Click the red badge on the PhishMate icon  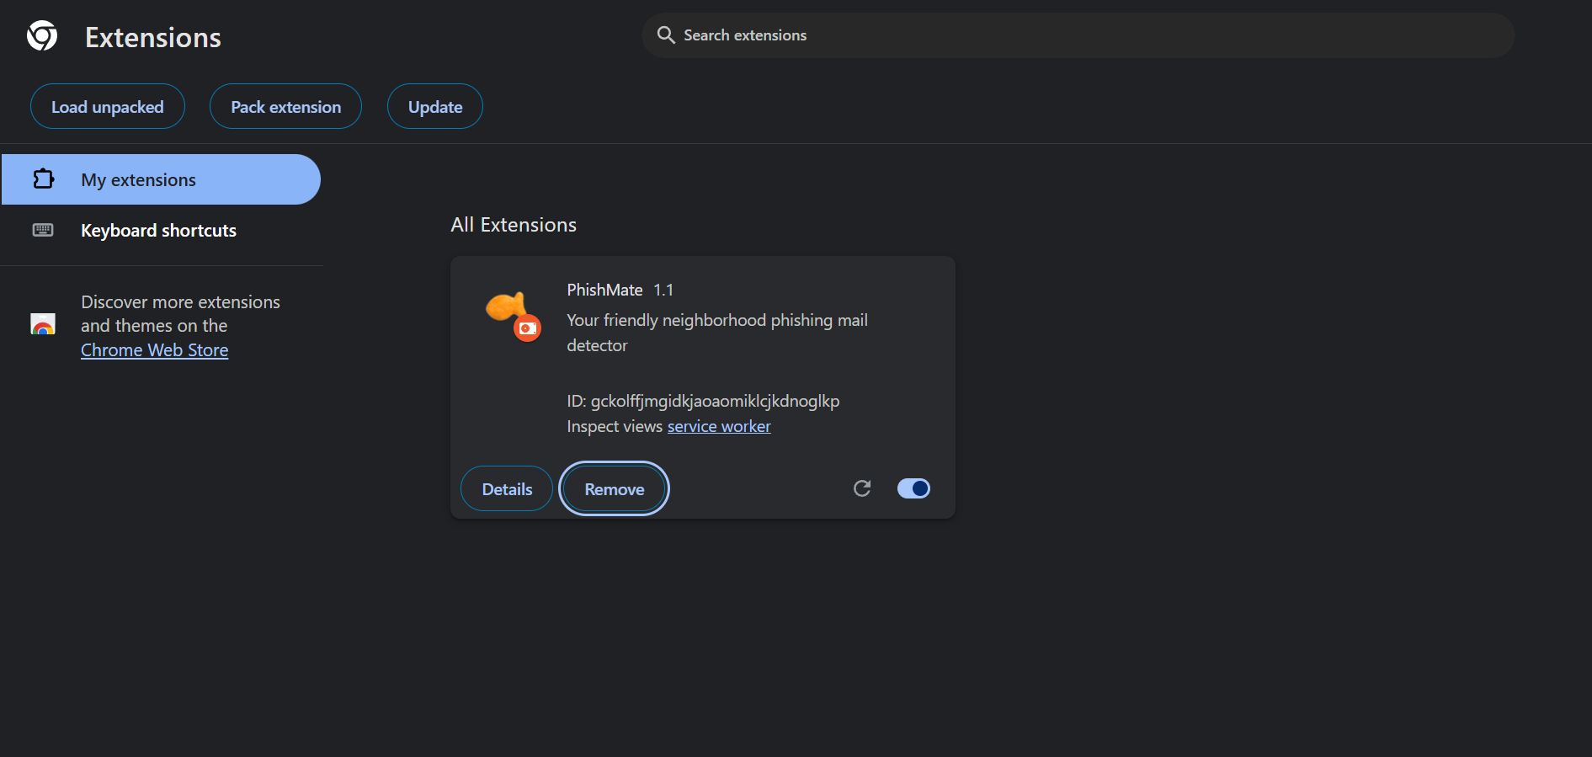tap(528, 328)
